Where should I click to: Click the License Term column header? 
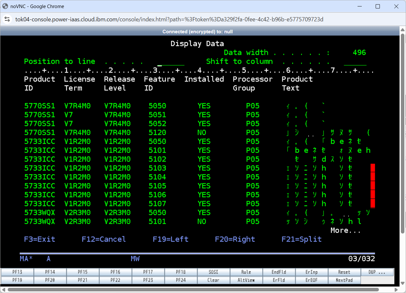(79, 84)
